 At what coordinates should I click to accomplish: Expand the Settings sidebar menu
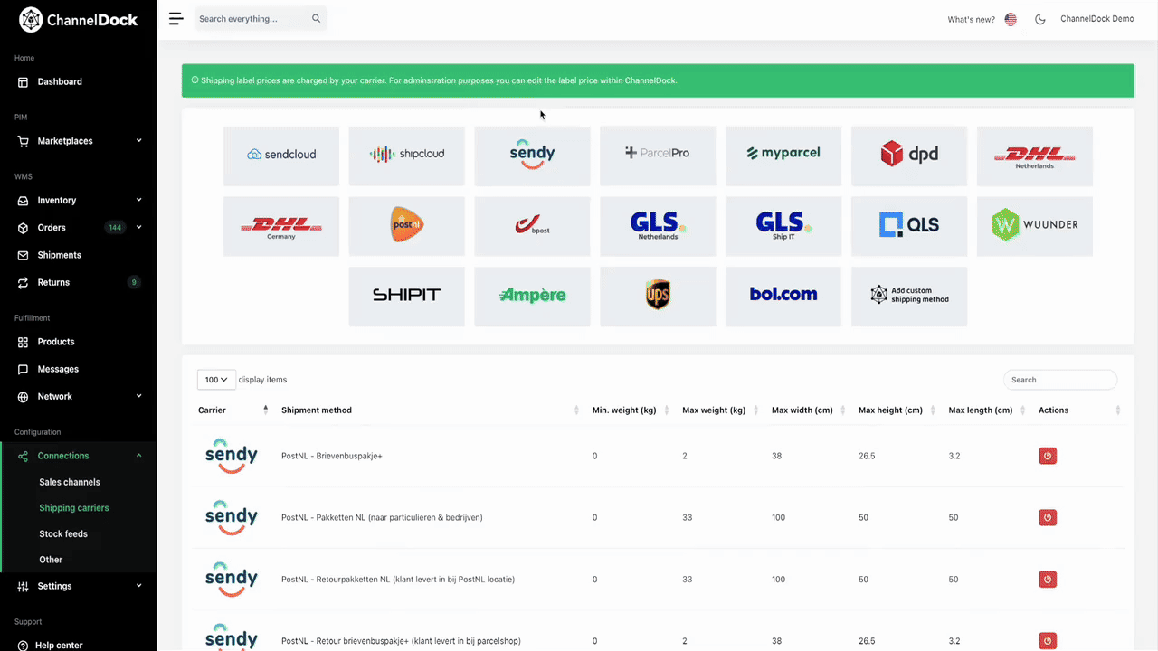tap(79, 586)
